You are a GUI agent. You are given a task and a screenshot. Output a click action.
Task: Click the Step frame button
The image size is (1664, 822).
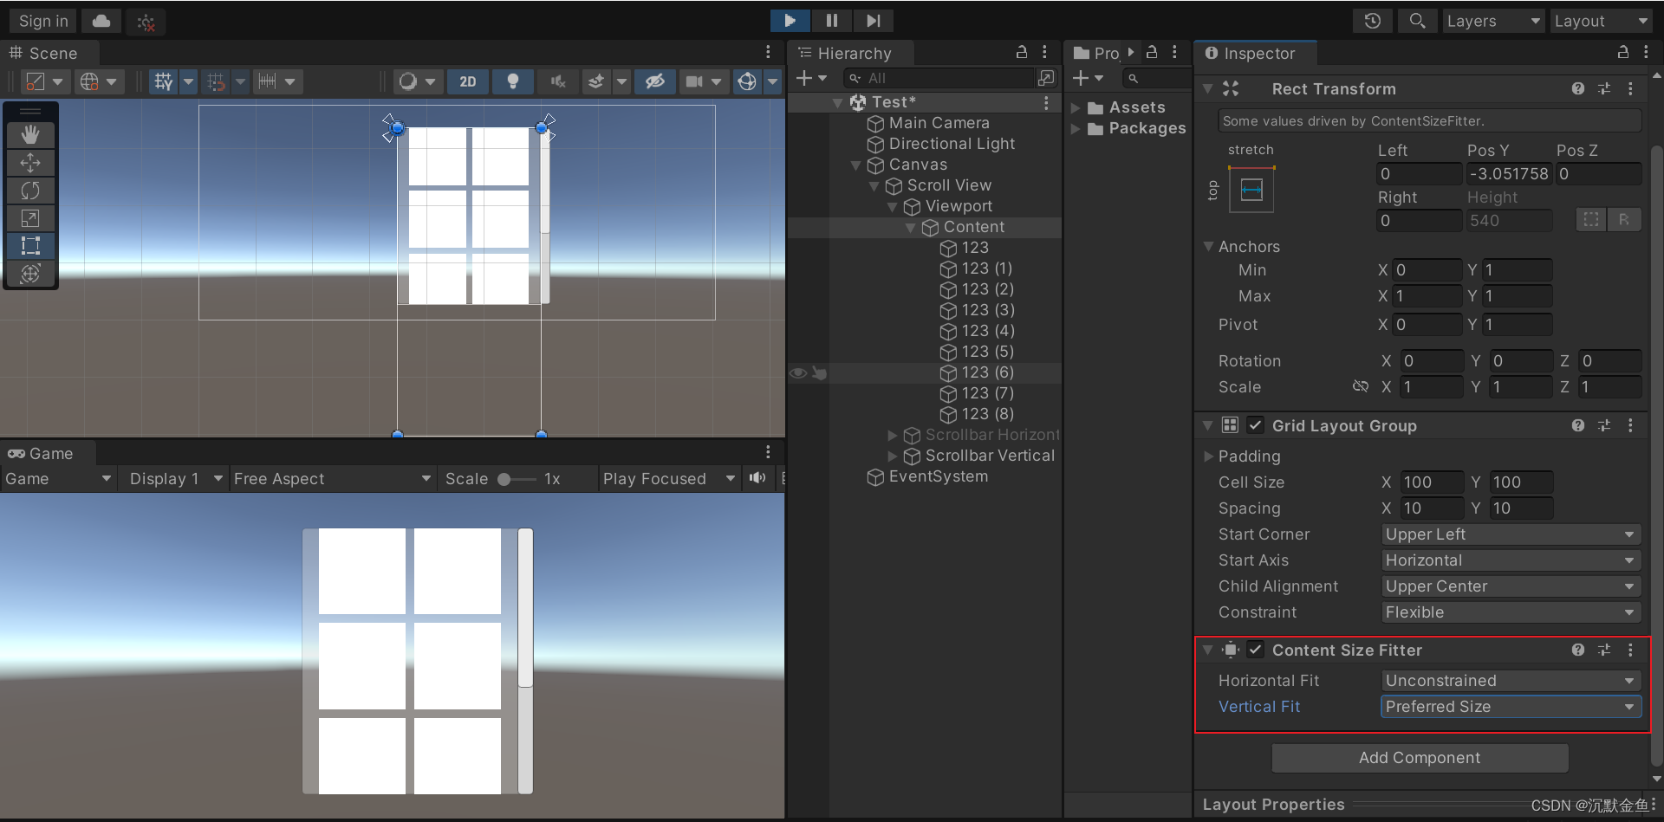pyautogui.click(x=874, y=20)
